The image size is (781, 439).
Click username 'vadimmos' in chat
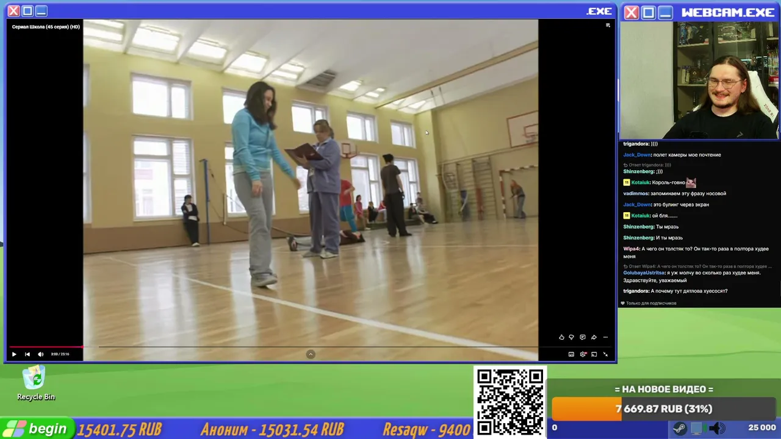tap(635, 194)
